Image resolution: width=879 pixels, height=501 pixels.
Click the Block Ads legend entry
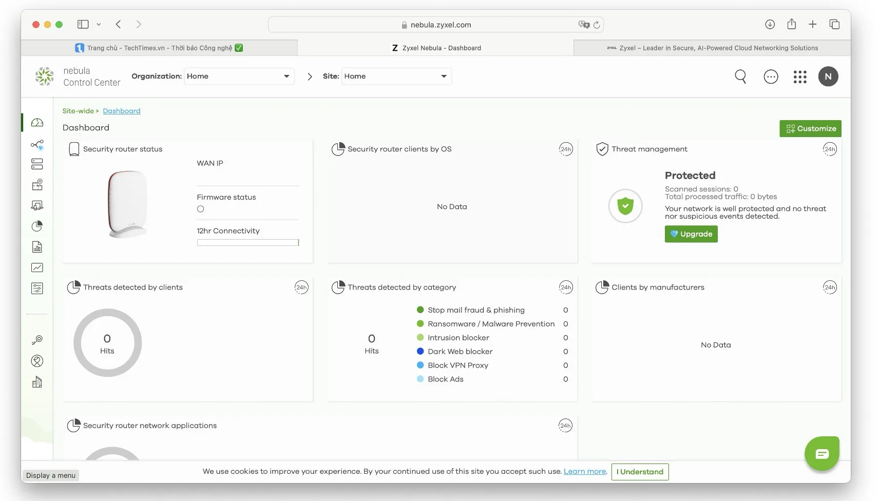[440, 379]
